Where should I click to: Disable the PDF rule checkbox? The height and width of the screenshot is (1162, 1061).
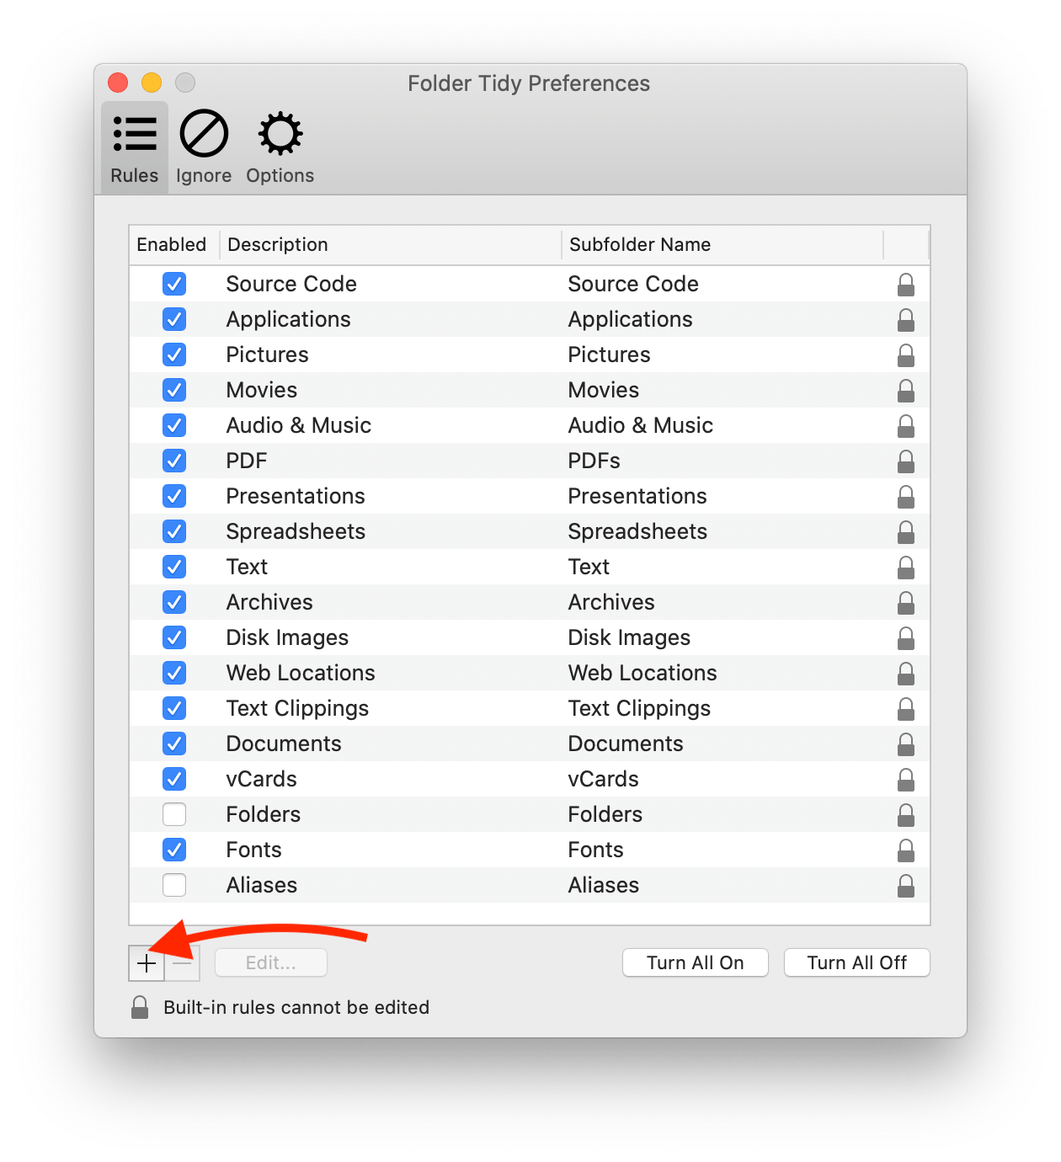click(x=174, y=461)
